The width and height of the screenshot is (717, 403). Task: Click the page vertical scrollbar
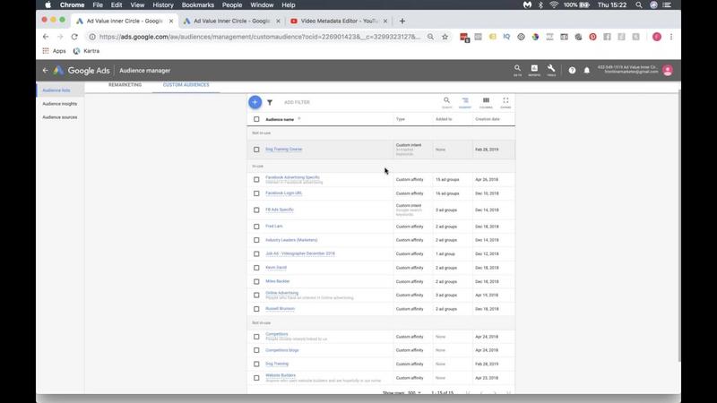pyautogui.click(x=679, y=227)
